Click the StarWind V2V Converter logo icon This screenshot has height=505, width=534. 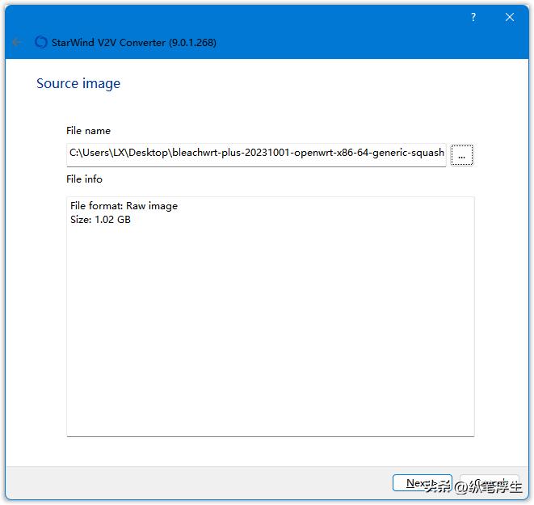point(41,42)
